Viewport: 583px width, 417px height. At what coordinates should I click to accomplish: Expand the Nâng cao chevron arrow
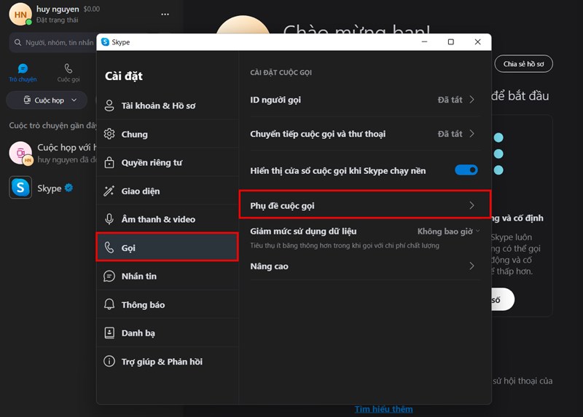[472, 266]
